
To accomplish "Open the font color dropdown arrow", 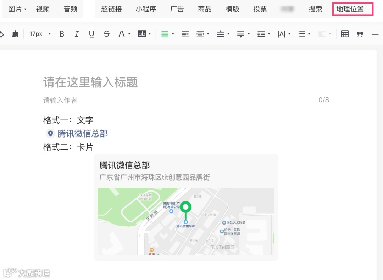I will pos(129,34).
